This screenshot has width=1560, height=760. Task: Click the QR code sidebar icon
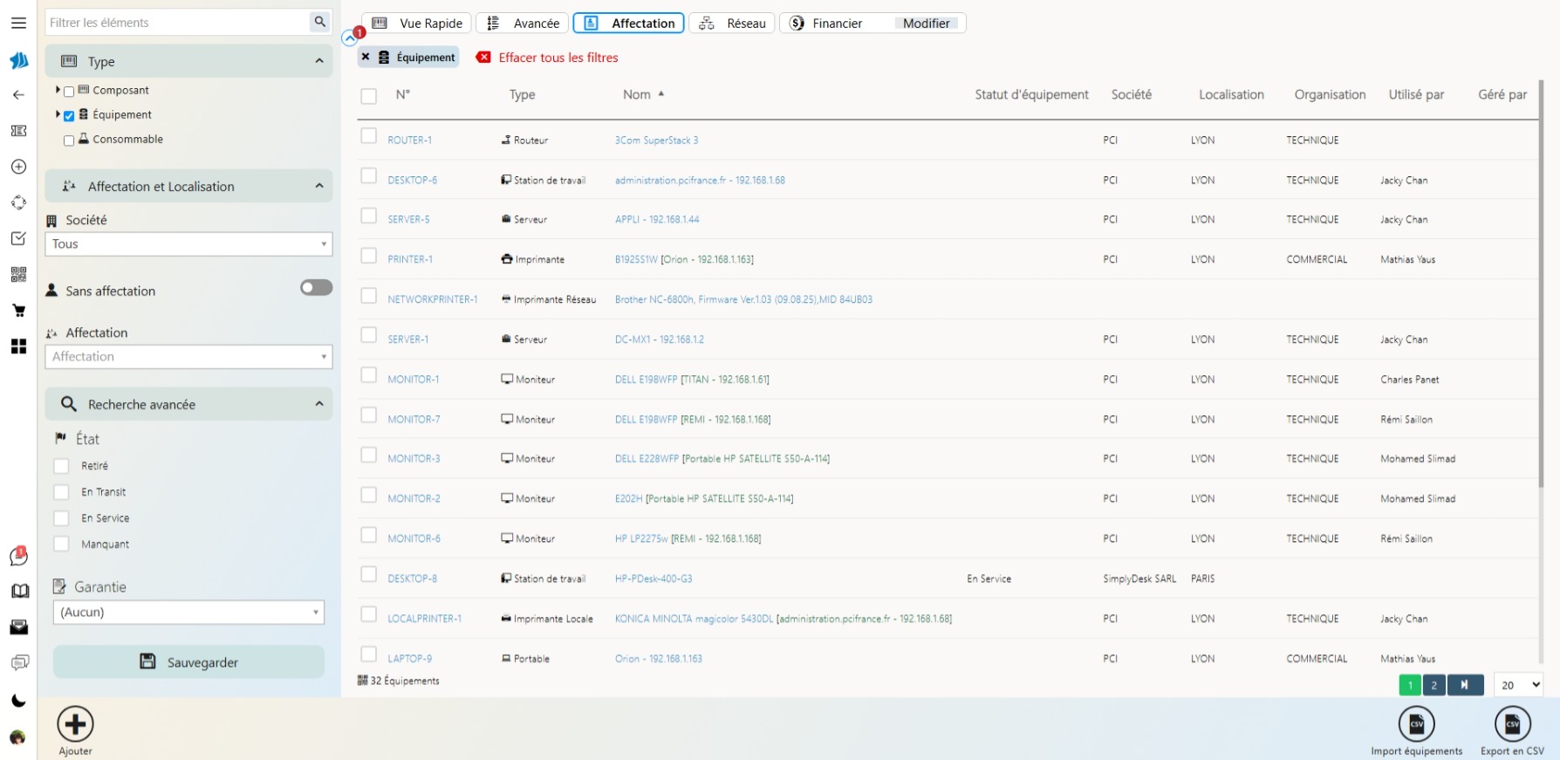click(x=18, y=275)
